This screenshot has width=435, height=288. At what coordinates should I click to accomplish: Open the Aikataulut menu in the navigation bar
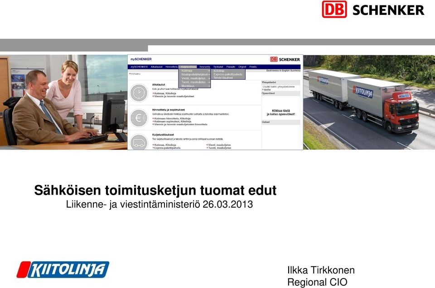click(x=156, y=67)
